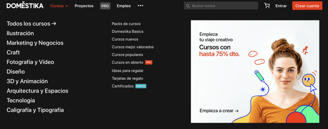Screen dimensions: 328x129
Task: Collapse the Cursos dropdown menu
Action: click(x=59, y=6)
